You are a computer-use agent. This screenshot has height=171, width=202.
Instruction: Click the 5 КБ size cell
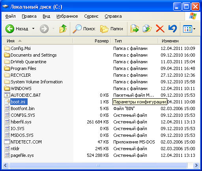click(104, 108)
